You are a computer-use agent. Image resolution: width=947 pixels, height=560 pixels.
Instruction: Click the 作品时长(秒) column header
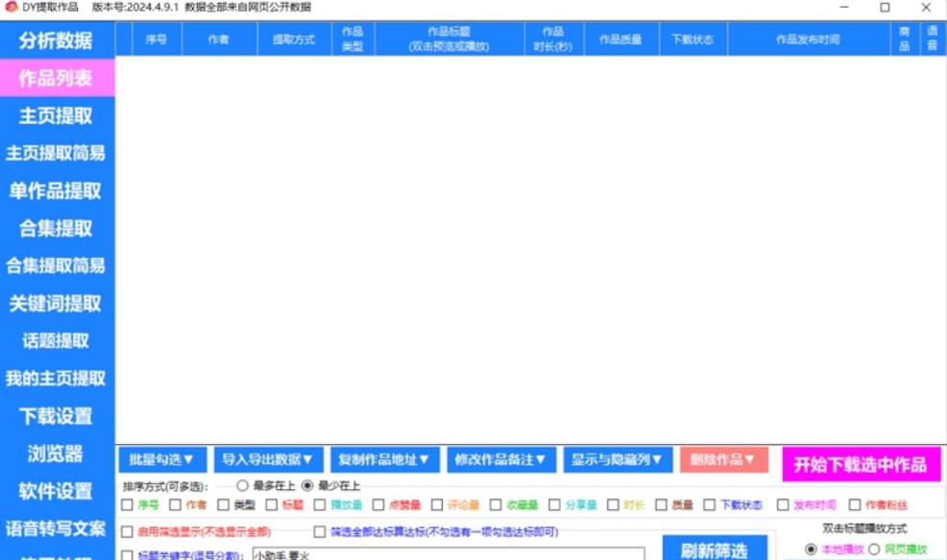[x=553, y=39]
